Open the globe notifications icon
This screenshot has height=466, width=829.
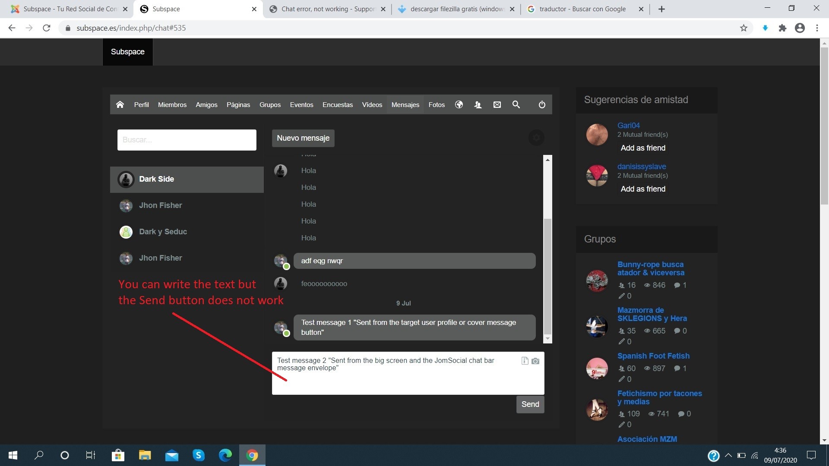pos(459,104)
